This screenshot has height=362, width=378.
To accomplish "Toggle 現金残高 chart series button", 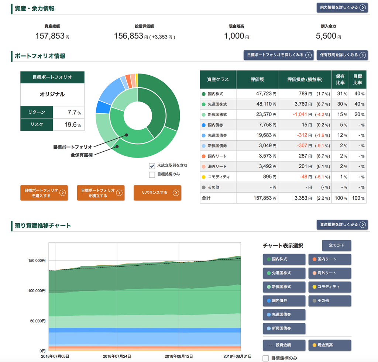I will (x=330, y=345).
